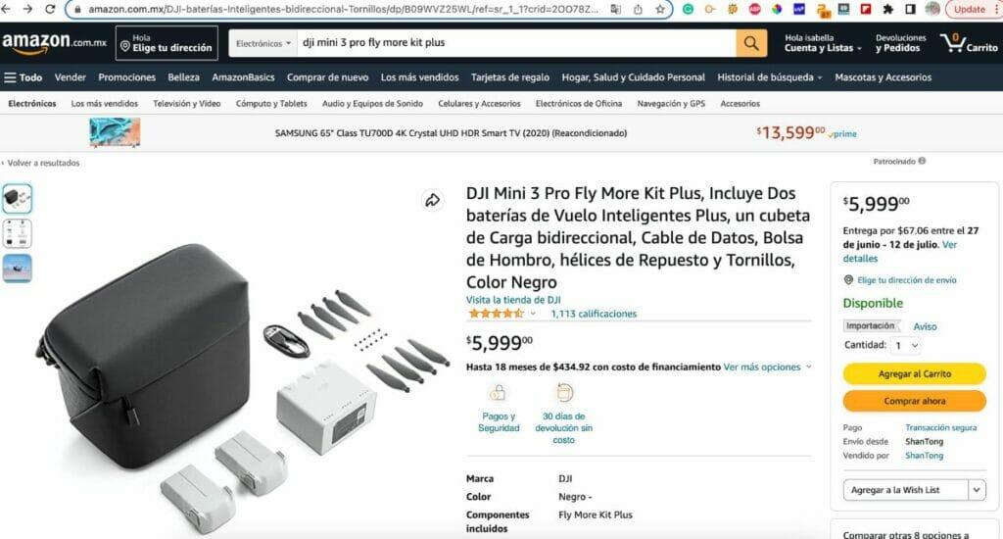Click the orange search magnifier button
Image resolution: width=1003 pixels, height=539 pixels.
click(x=751, y=43)
